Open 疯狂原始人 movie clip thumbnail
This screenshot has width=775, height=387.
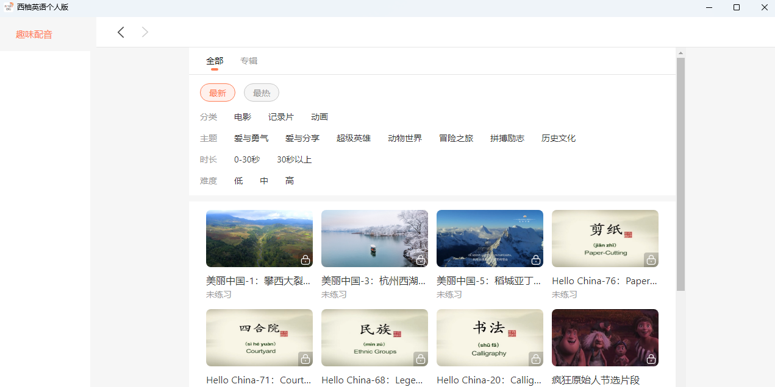point(605,338)
